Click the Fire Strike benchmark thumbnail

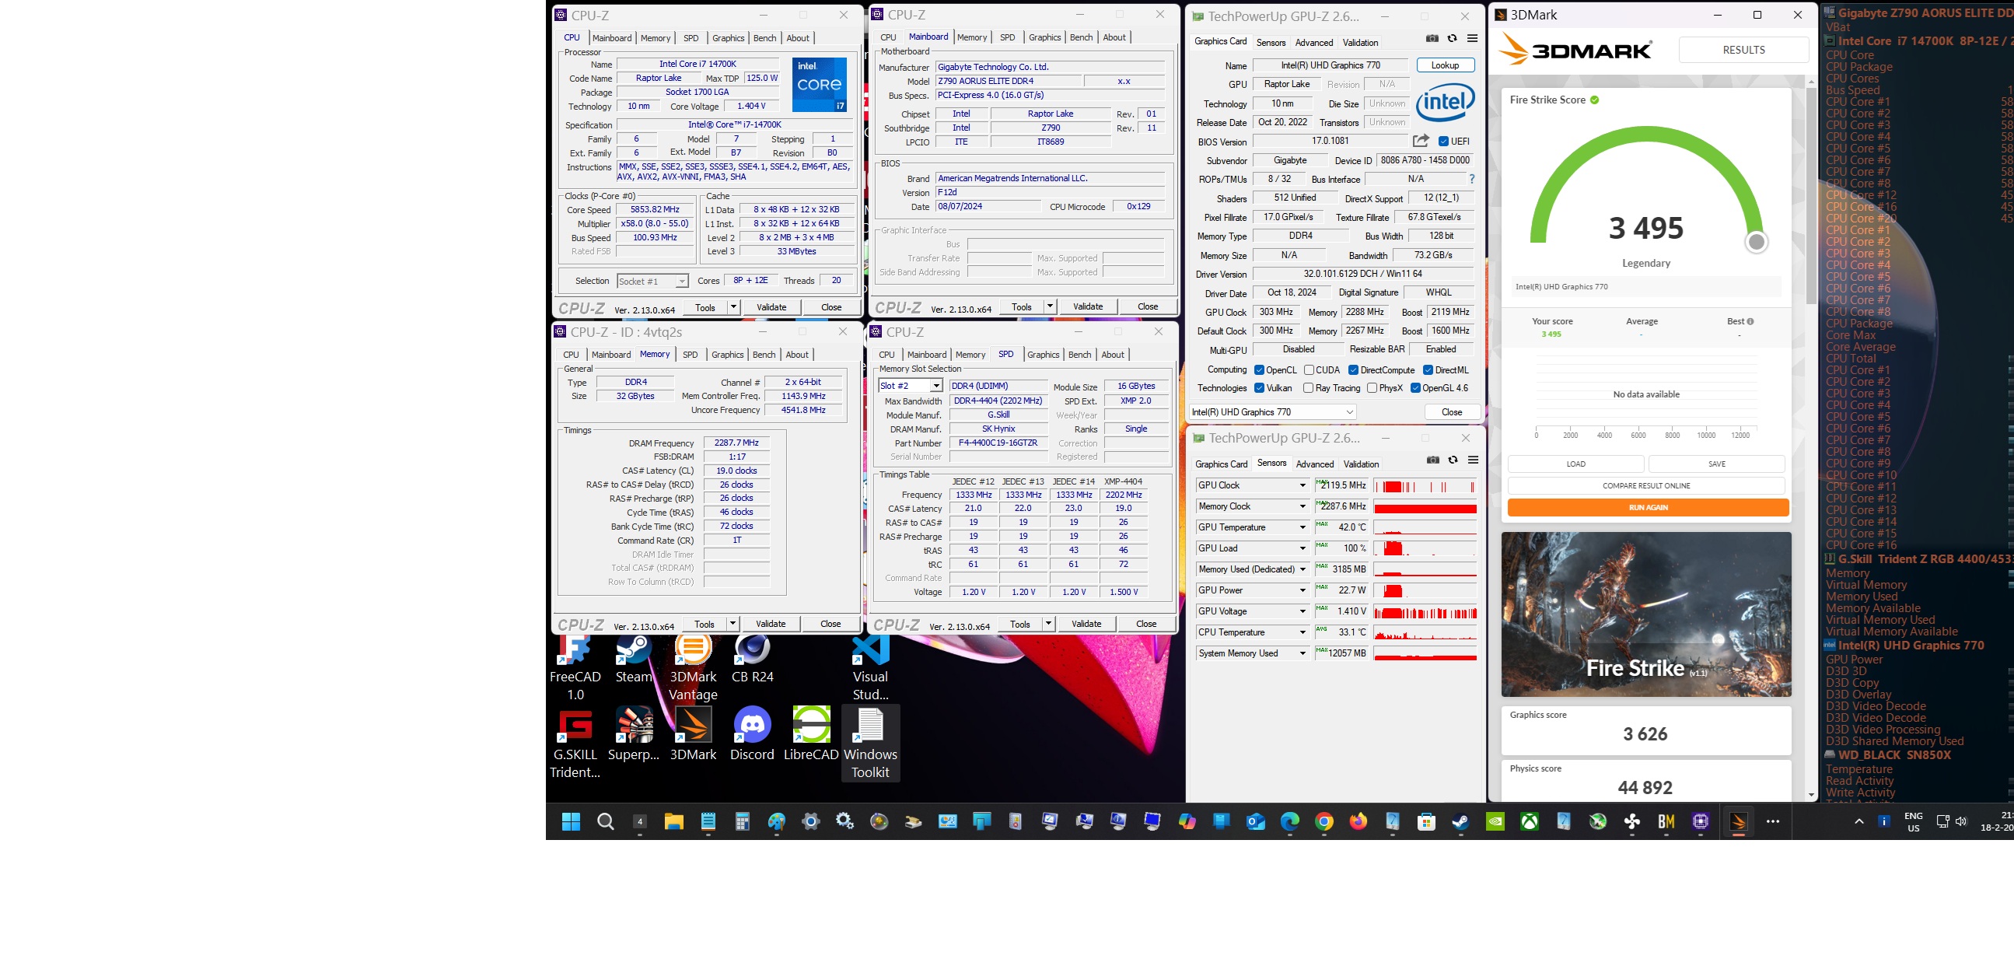[1645, 614]
